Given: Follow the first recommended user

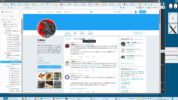Looking at the screenshot, I should pos(130,45).
